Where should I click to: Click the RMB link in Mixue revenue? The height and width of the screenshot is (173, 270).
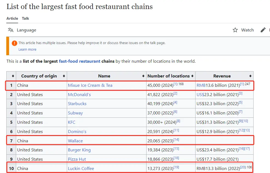click(x=201, y=85)
